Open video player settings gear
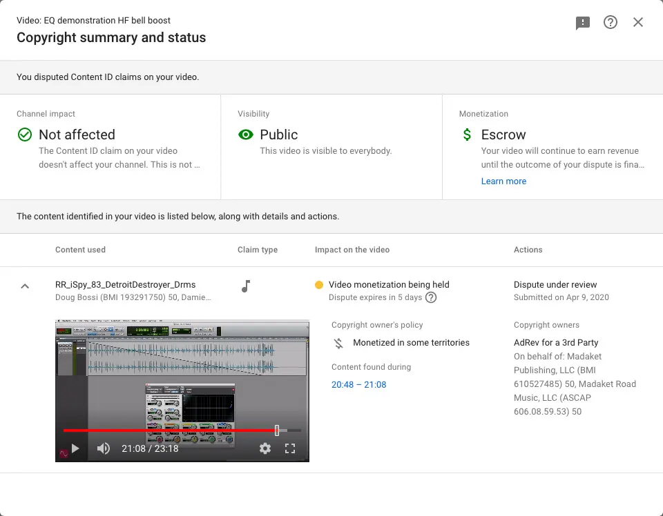The height and width of the screenshot is (516, 663). point(265,448)
